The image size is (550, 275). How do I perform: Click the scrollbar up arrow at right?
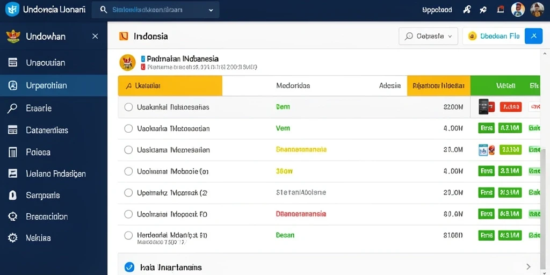tap(545, 54)
